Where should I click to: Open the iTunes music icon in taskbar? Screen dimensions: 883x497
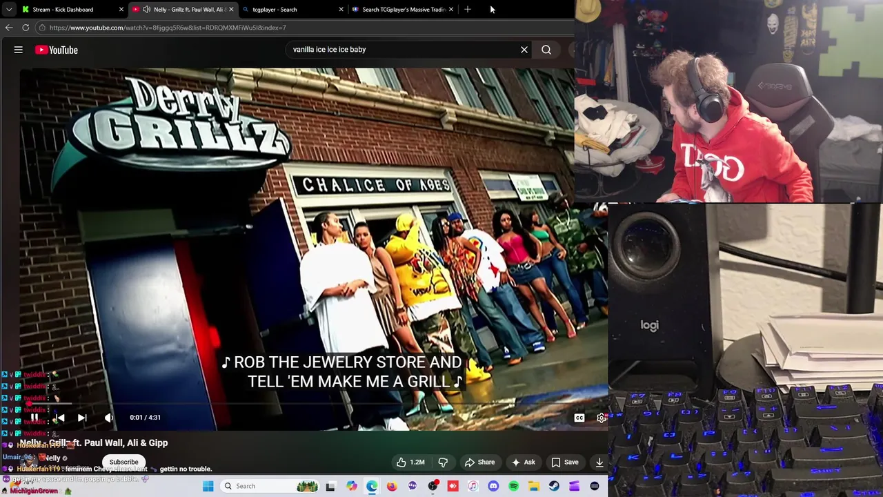[x=473, y=486]
